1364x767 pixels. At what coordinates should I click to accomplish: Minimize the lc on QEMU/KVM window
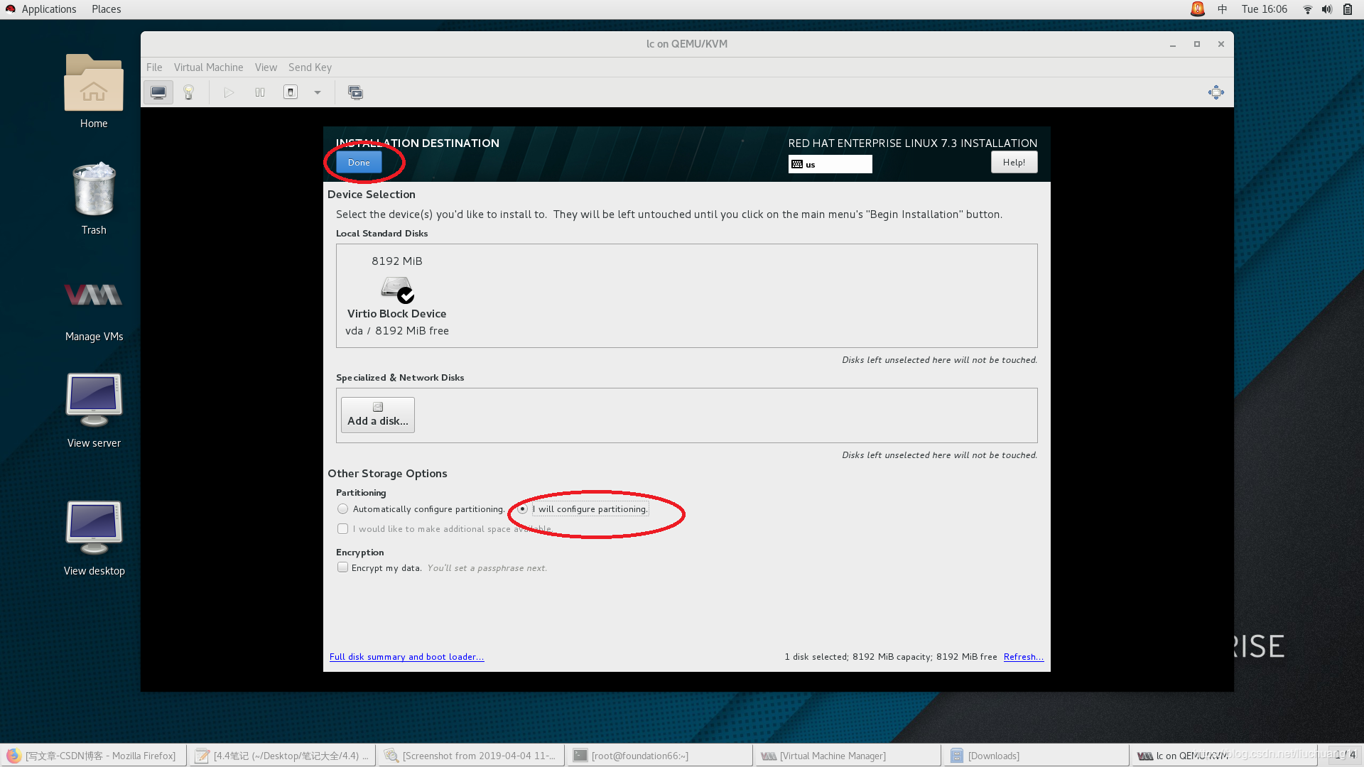[1173, 44]
